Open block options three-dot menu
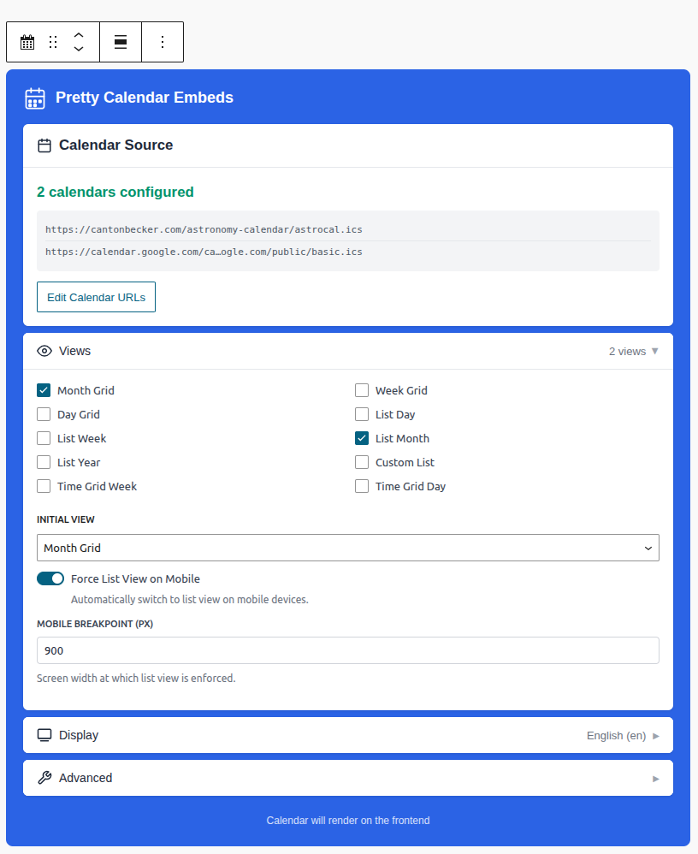The height and width of the screenshot is (854, 698). coord(163,42)
